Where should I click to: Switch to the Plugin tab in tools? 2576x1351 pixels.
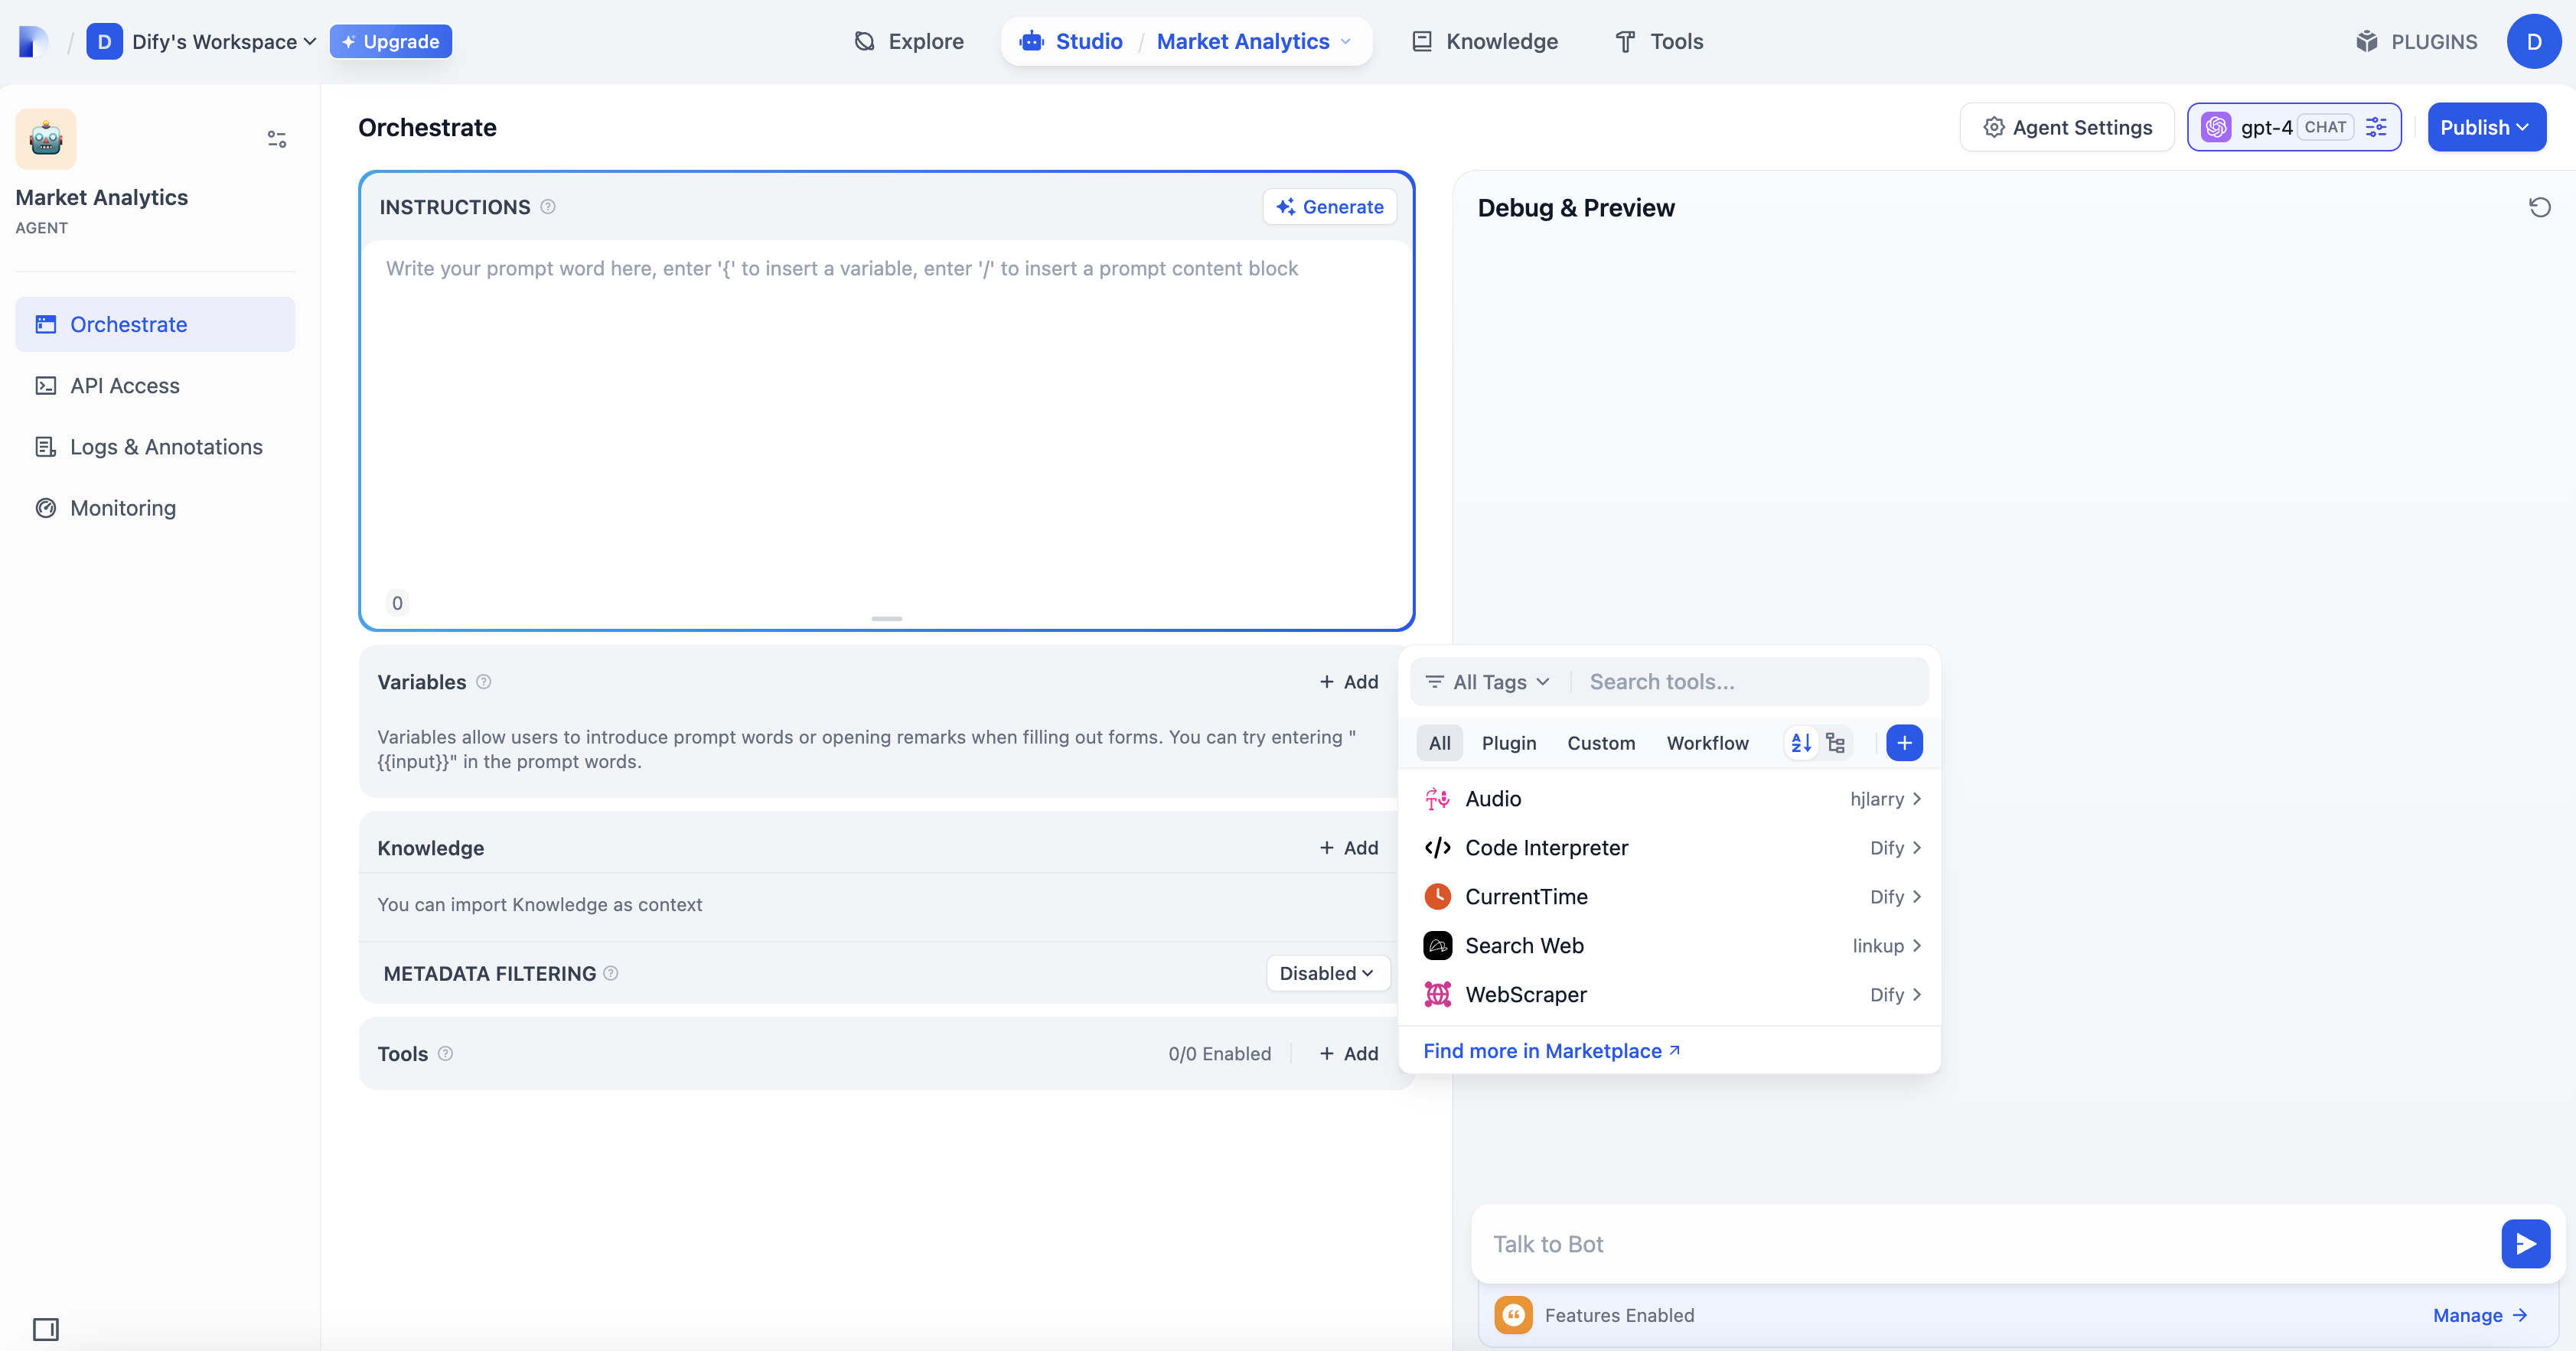click(x=1508, y=743)
